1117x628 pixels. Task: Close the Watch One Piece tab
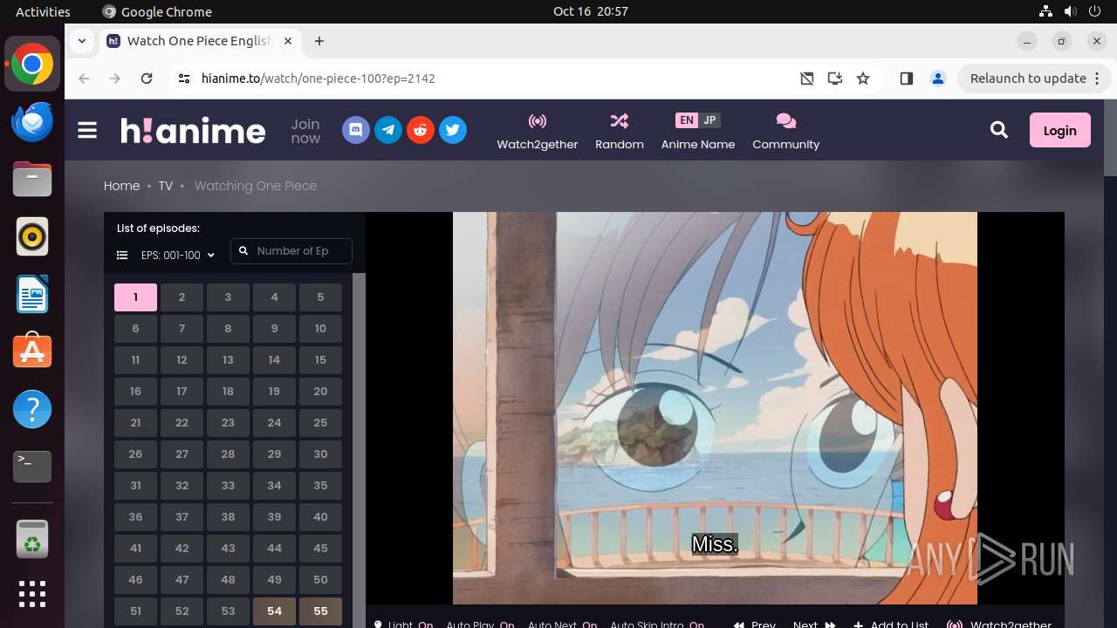coord(288,41)
